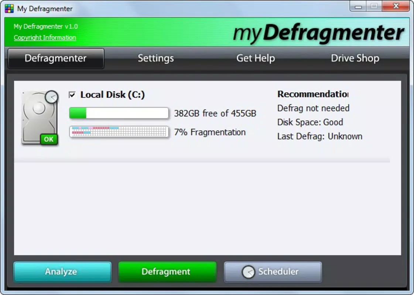Uncheck the Local Disk (C:) checkbox

click(x=72, y=95)
